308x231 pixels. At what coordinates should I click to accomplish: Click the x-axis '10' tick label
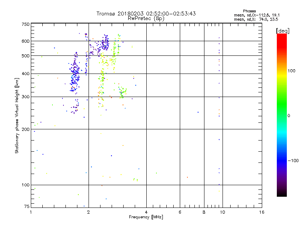(223, 212)
